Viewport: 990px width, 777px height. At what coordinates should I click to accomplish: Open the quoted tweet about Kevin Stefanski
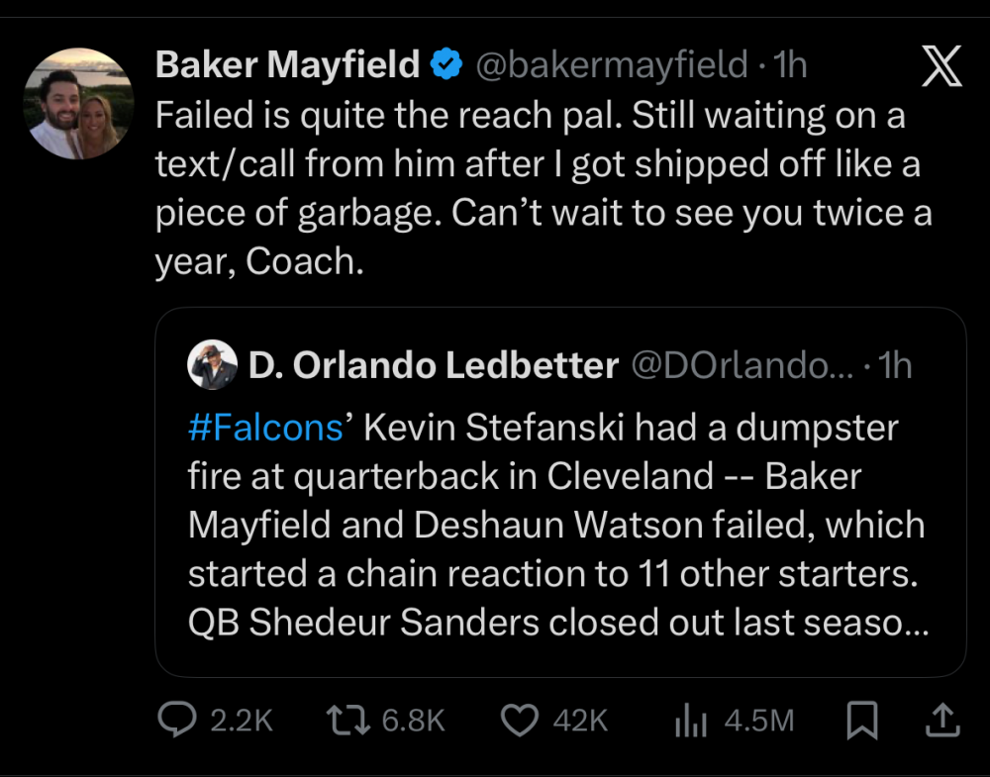(x=559, y=525)
